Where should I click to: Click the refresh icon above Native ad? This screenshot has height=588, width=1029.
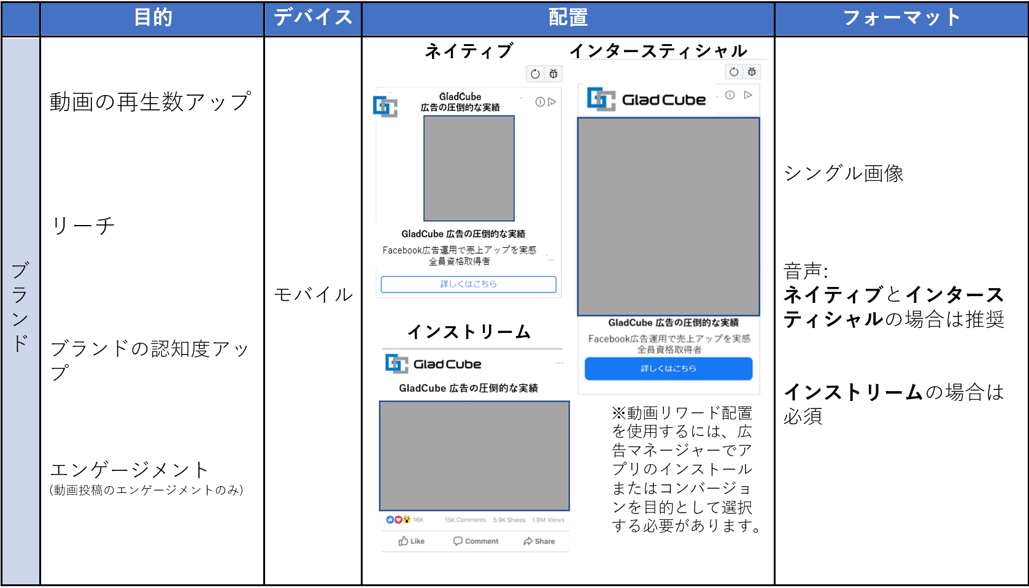point(535,74)
